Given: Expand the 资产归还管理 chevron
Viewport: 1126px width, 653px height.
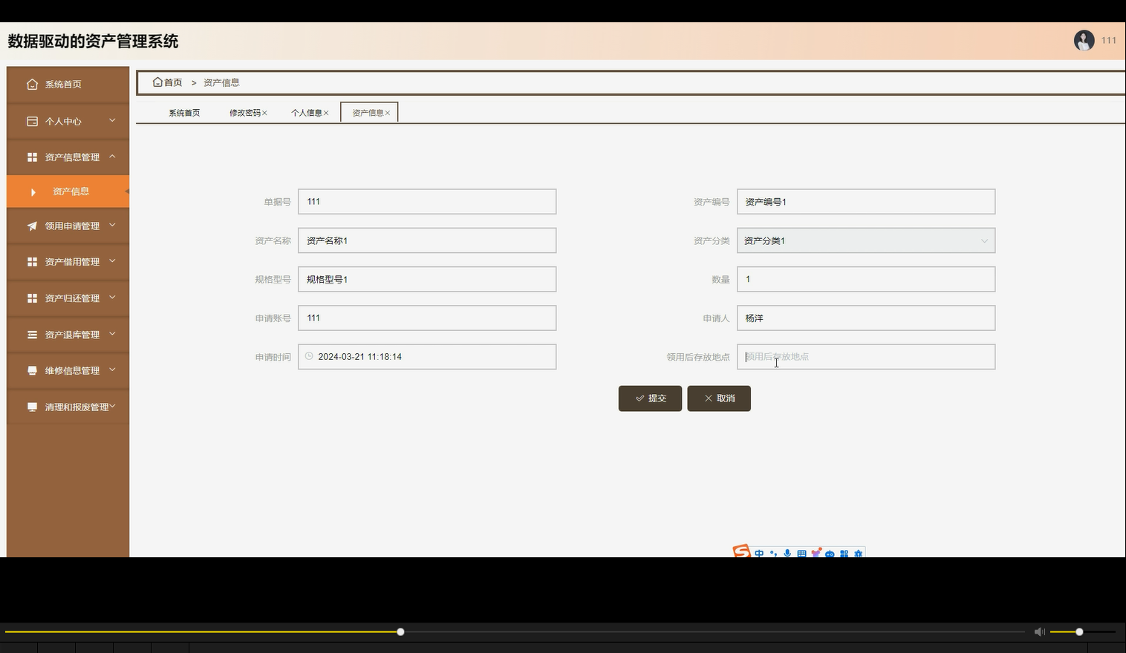Looking at the screenshot, I should 112,298.
